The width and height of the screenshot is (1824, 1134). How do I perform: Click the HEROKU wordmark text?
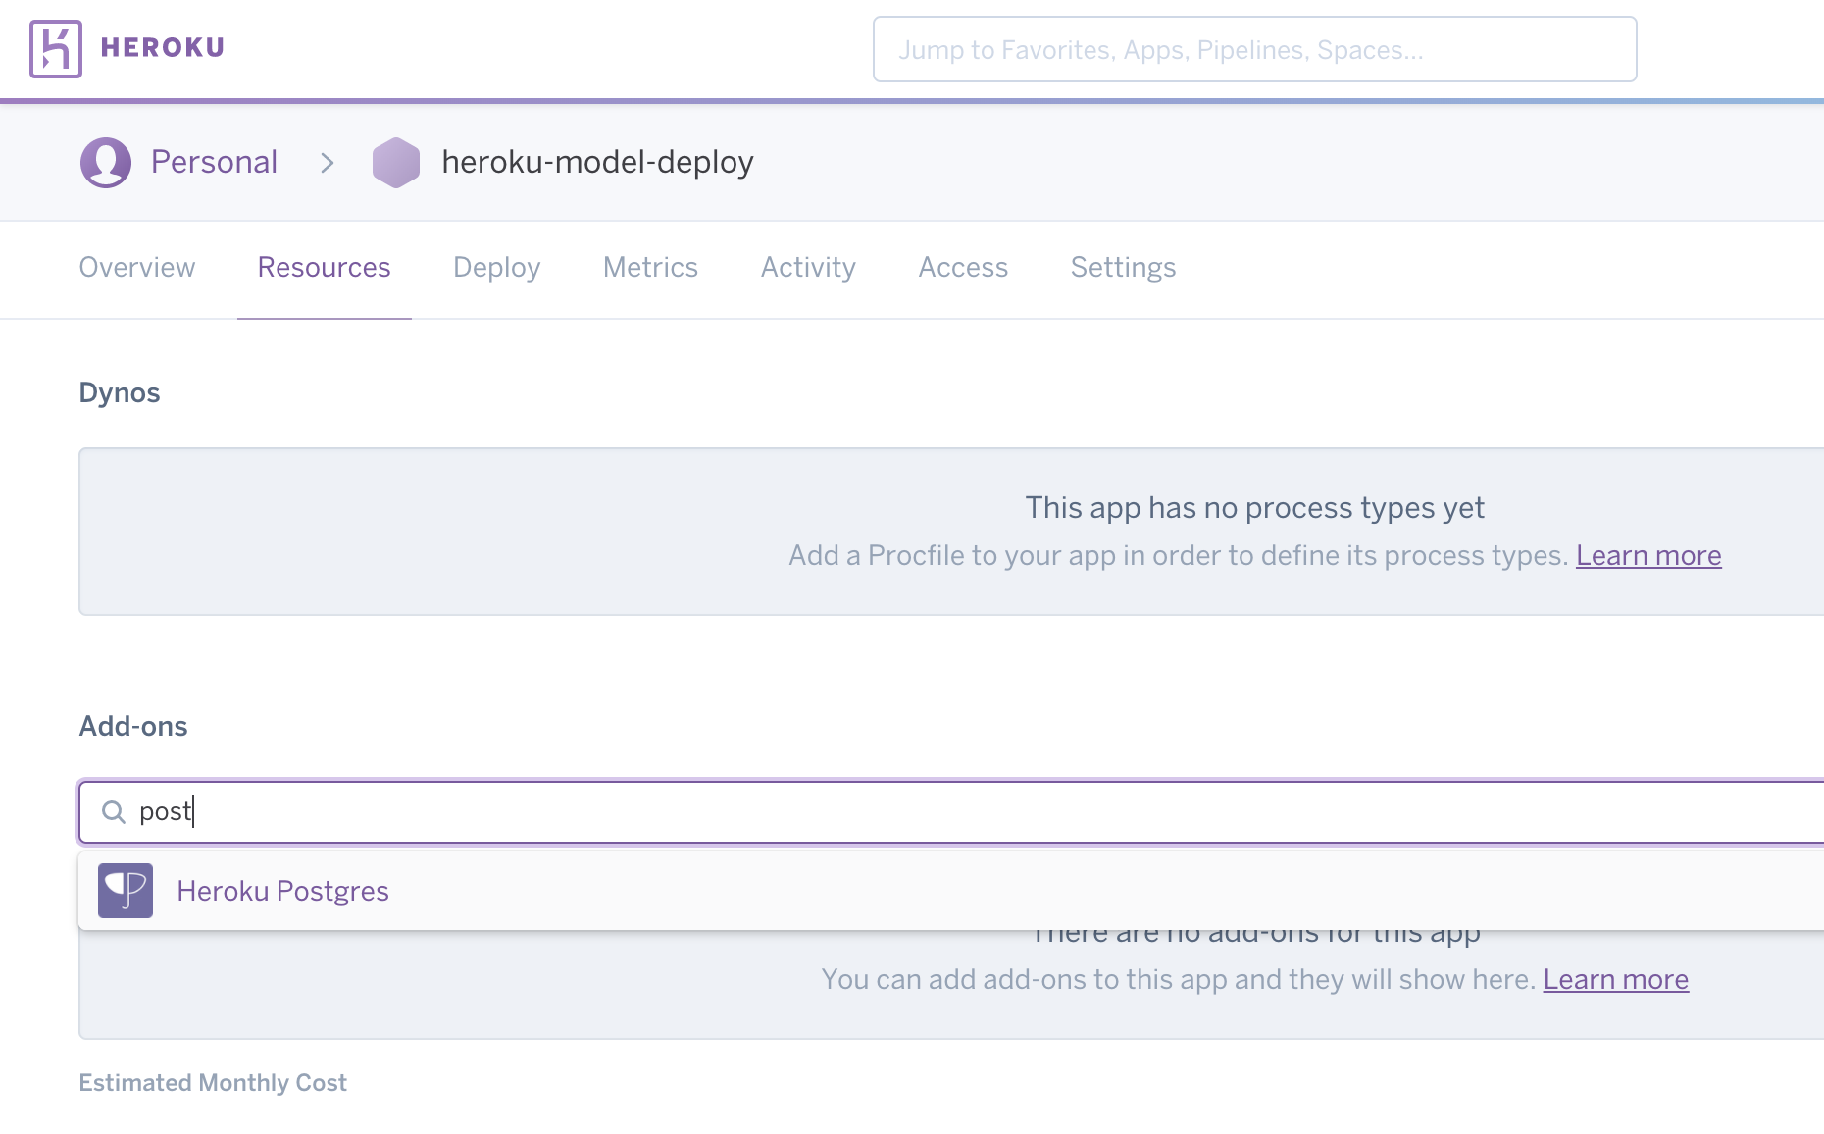163,47
